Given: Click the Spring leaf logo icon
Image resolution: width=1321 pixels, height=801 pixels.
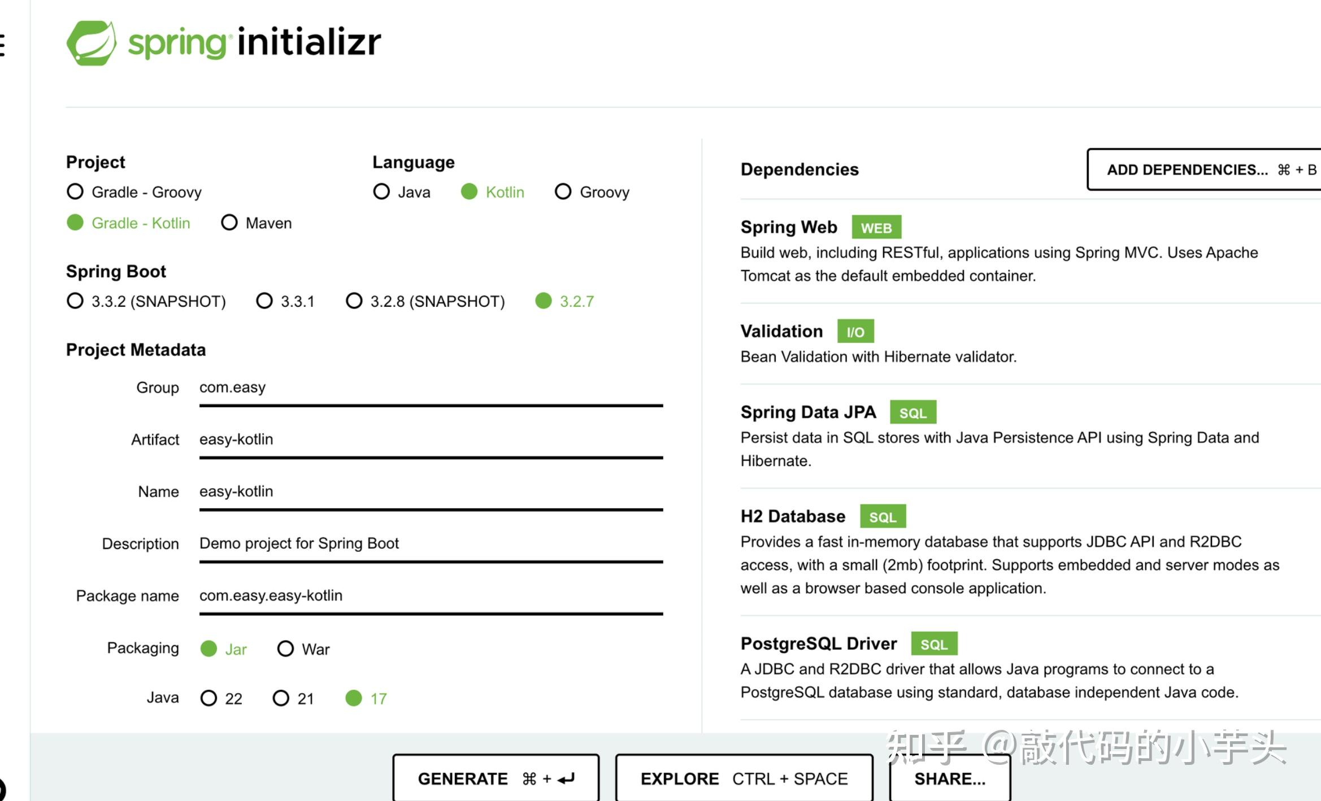Looking at the screenshot, I should [91, 43].
